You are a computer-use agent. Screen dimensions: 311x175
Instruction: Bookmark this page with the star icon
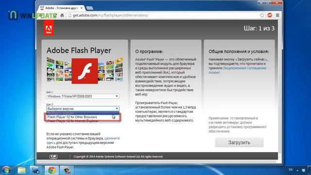click(x=262, y=15)
